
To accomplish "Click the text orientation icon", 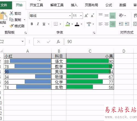I will (121, 16).
